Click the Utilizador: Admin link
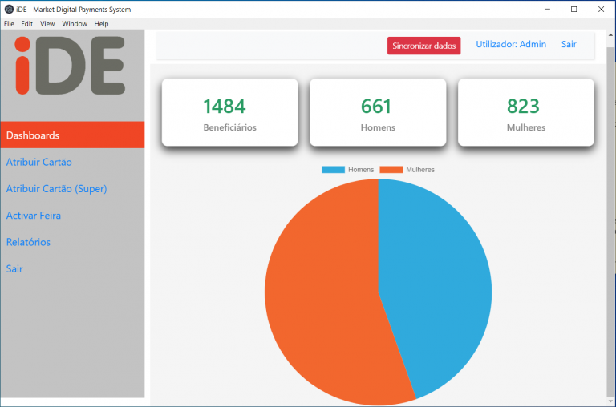 [x=511, y=45]
